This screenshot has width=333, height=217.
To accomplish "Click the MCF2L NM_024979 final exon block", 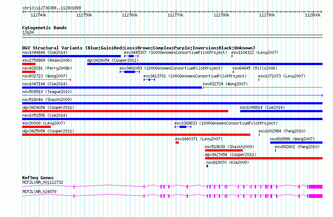I will pyautogui.click(x=315, y=196).
